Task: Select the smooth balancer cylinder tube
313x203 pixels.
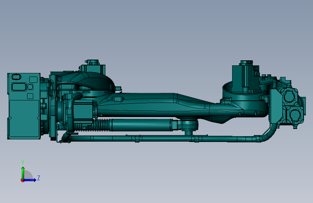Action: pyautogui.click(x=141, y=125)
